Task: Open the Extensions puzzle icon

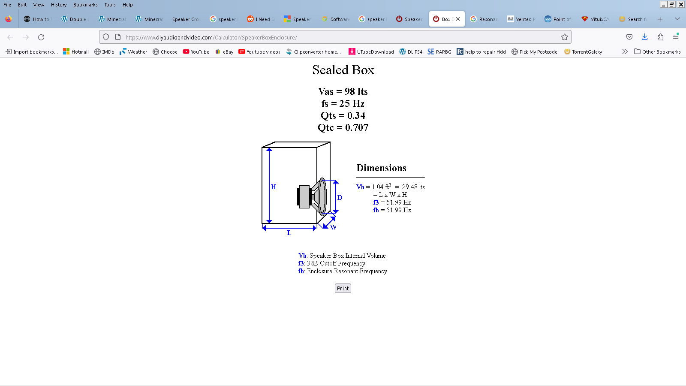Action: 660,37
